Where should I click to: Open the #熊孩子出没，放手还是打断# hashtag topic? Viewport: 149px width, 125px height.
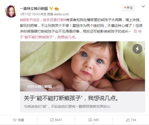click(43, 20)
